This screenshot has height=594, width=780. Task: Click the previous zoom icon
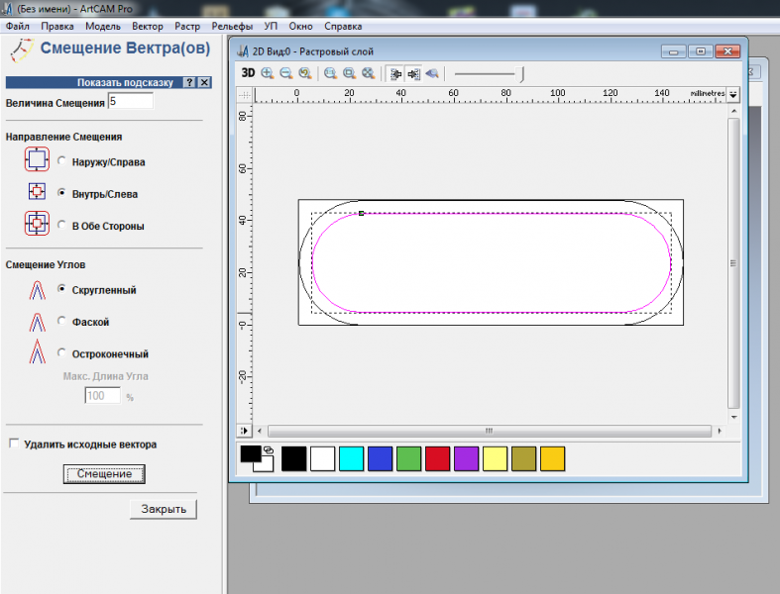[305, 73]
